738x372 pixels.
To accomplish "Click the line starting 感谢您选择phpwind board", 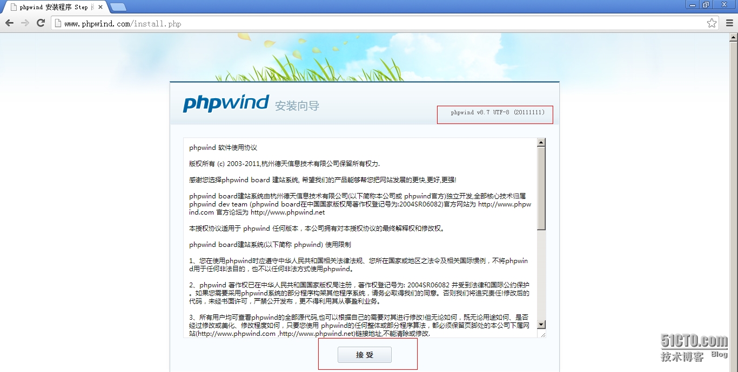I will pos(323,180).
